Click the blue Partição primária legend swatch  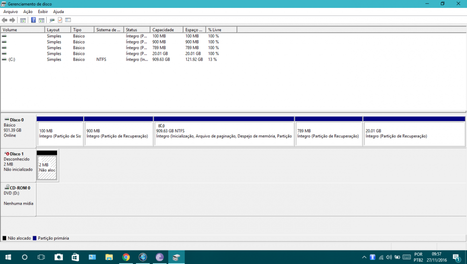(35, 238)
